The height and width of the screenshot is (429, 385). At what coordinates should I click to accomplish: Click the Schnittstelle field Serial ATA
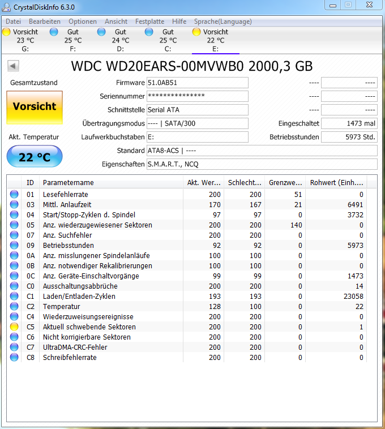198,110
